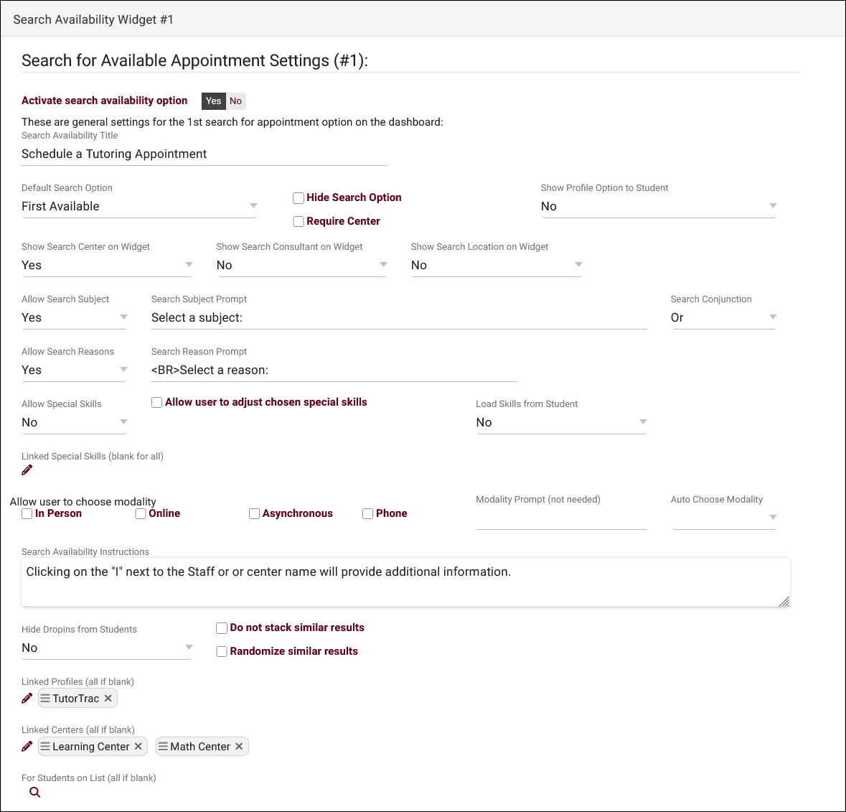The height and width of the screenshot is (812, 846).
Task: Click drag handle on Learning Center tag
Action: pyautogui.click(x=45, y=747)
